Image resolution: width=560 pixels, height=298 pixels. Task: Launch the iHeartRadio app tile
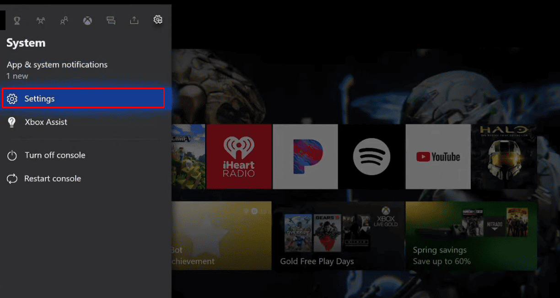tap(239, 157)
